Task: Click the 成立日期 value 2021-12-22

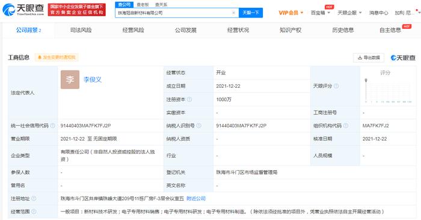Action: [228, 86]
